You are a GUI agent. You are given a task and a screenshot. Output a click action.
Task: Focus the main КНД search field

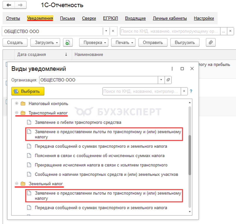pos(170,31)
